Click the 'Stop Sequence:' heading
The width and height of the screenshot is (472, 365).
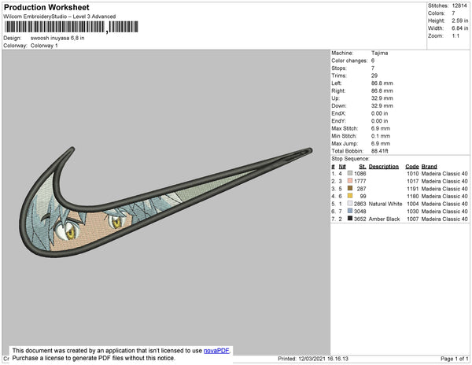click(350, 159)
